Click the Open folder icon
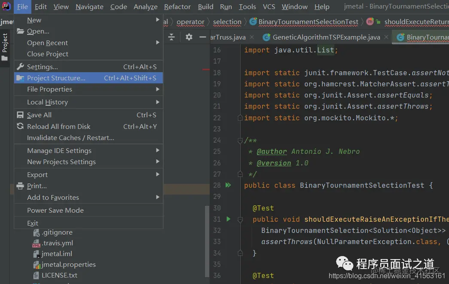Viewport: 449px width, 284px height. (x=20, y=31)
